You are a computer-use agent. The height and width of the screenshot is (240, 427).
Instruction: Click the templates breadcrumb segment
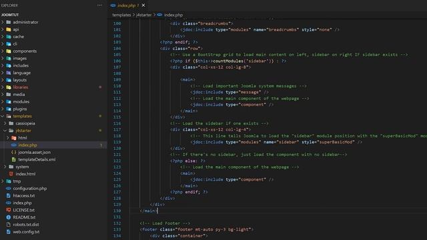(121, 15)
